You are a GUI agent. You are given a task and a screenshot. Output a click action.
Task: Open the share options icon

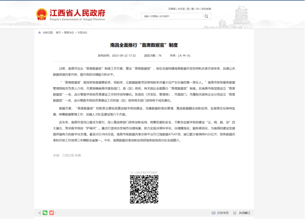click(39, 212)
